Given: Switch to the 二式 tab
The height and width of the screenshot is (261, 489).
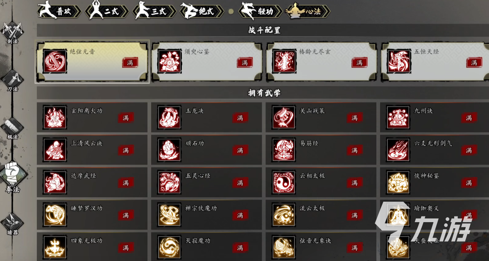Looking at the screenshot, I should [x=106, y=11].
